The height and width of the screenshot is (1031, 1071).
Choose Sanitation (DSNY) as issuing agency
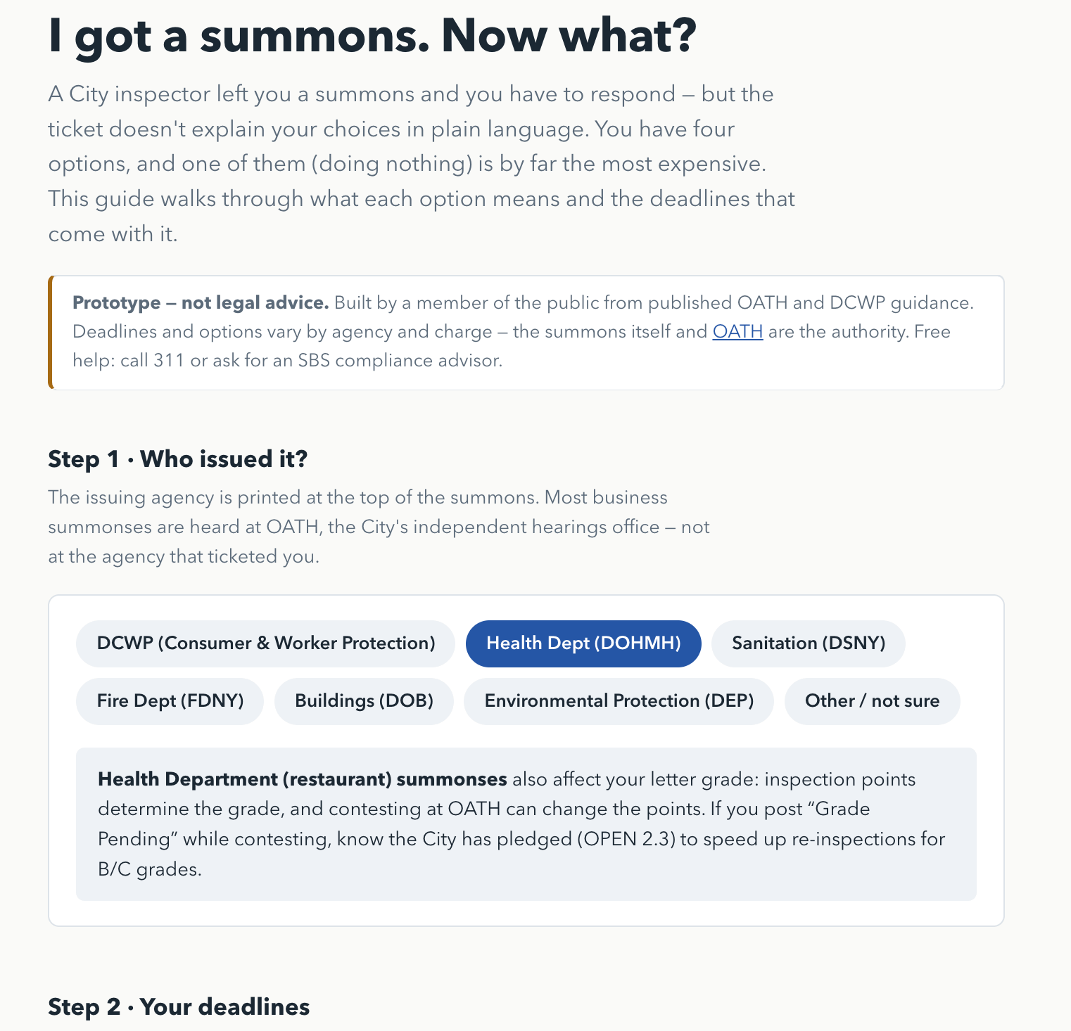809,643
